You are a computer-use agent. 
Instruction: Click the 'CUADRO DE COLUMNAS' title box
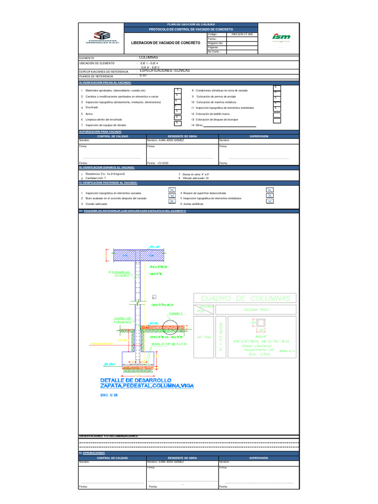(x=245, y=298)
